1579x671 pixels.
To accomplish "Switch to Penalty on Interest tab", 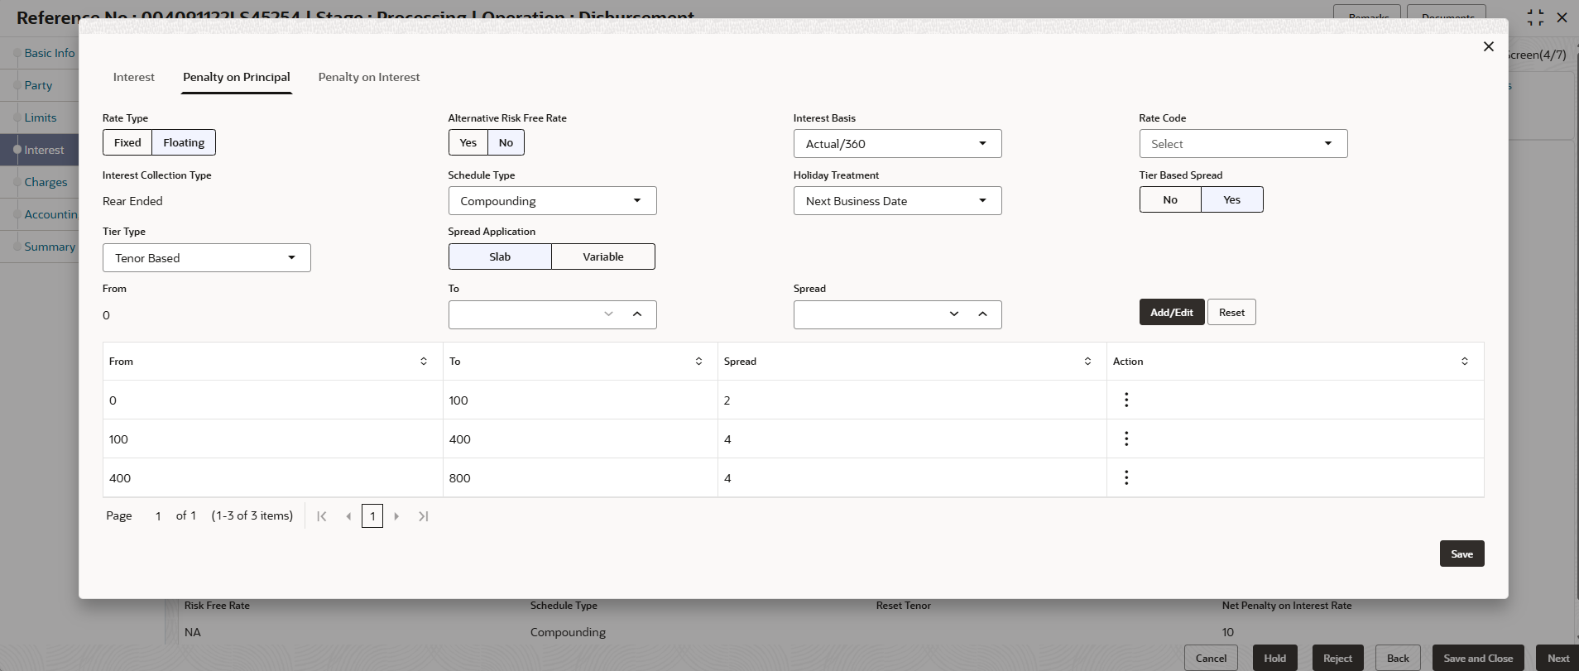I will tap(369, 77).
